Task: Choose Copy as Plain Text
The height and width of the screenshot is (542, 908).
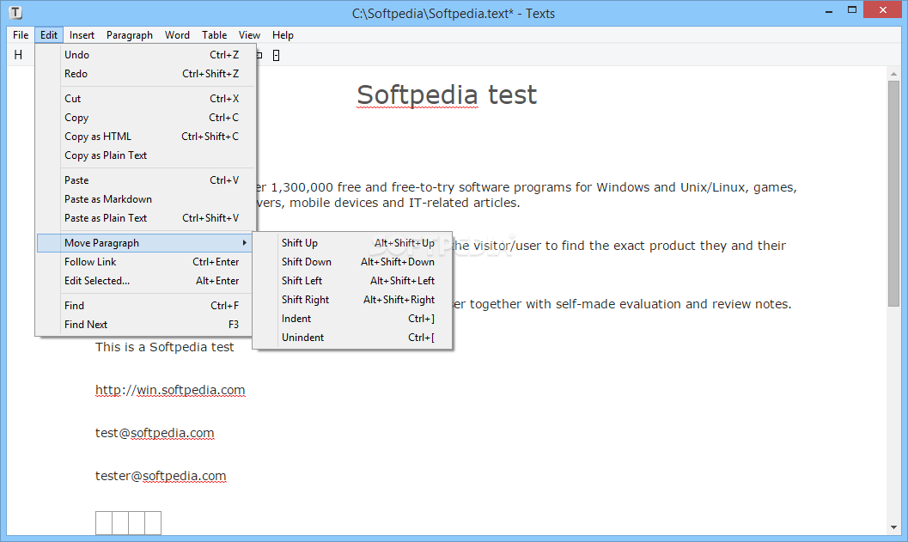Action: coord(145,155)
